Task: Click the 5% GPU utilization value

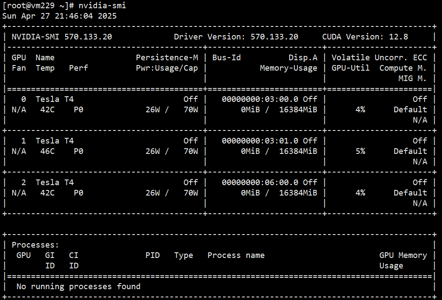Action: click(x=360, y=151)
